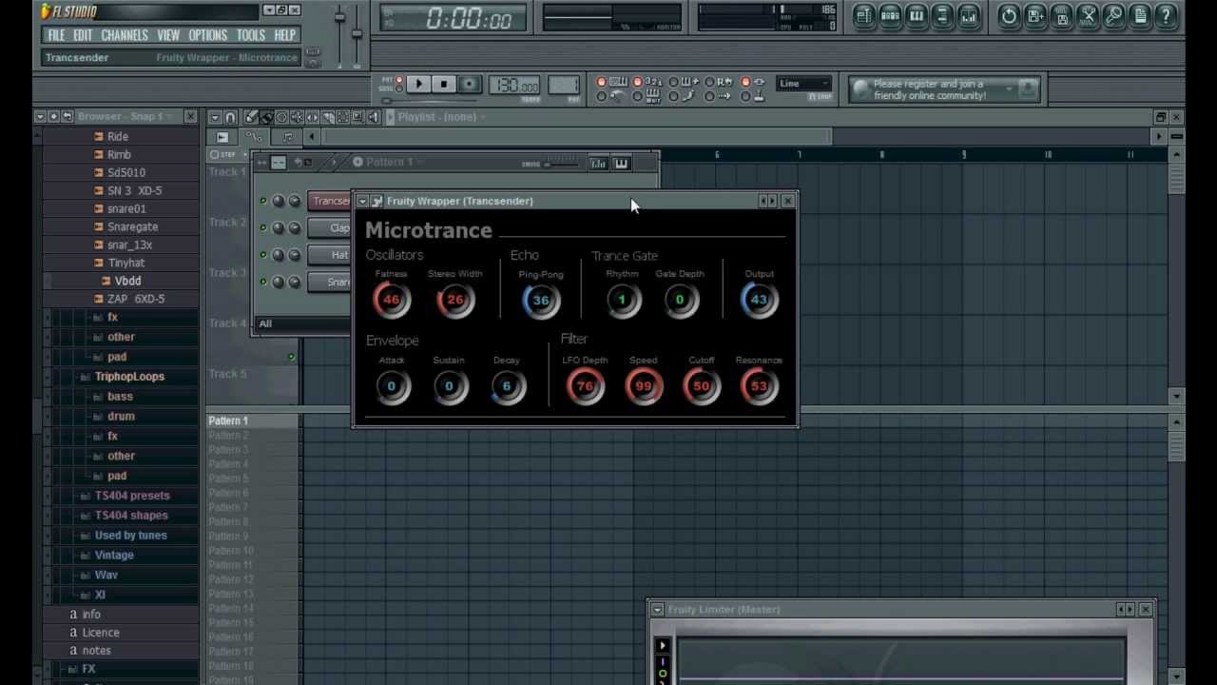Toggle Clap channel mute LED
This screenshot has height=685, width=1217.
(263, 227)
